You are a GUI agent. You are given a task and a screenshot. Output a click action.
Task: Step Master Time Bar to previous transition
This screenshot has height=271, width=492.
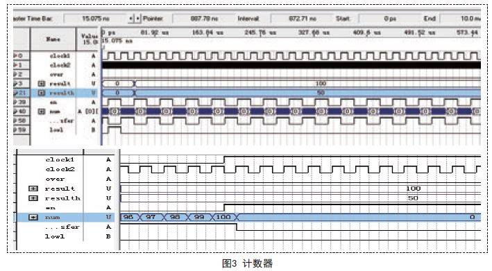point(131,19)
